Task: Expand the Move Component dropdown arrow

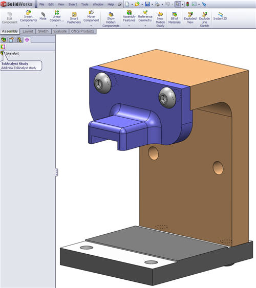Action: pyautogui.click(x=91, y=26)
